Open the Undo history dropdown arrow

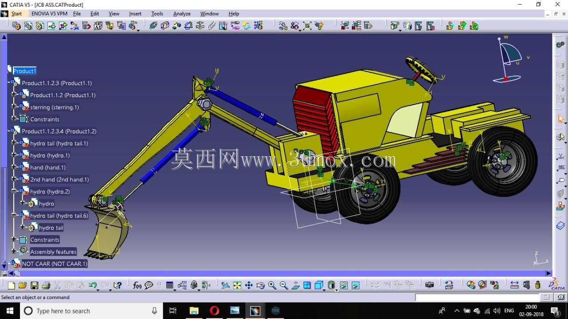(97, 289)
